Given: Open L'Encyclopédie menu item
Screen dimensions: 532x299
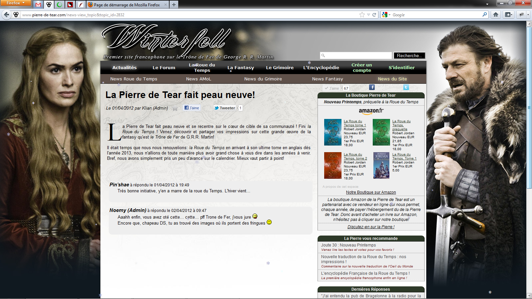Looking at the screenshot, I should 321,67.
